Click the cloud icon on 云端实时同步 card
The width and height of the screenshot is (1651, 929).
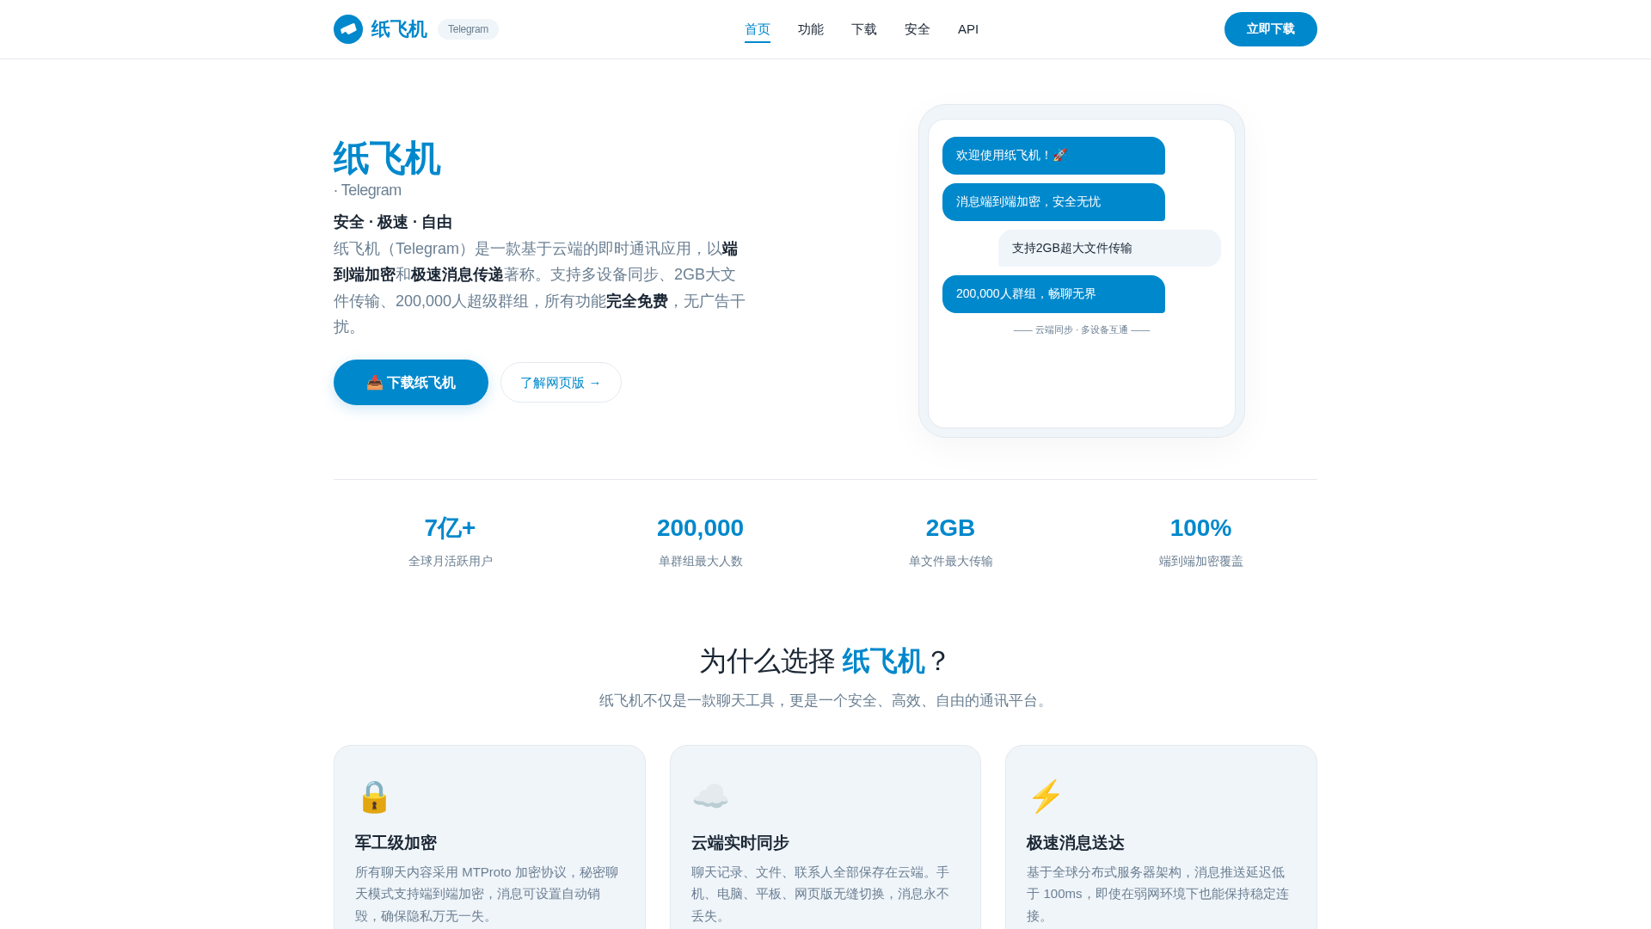pyautogui.click(x=710, y=797)
